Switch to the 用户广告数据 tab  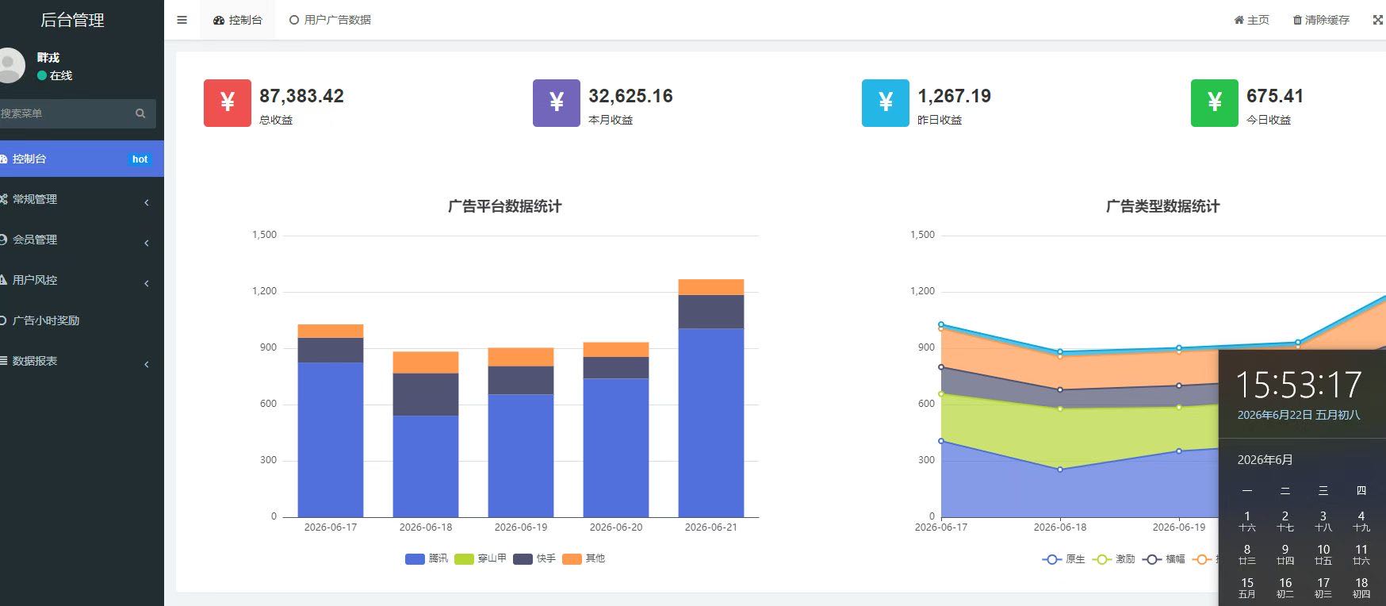[x=330, y=20]
